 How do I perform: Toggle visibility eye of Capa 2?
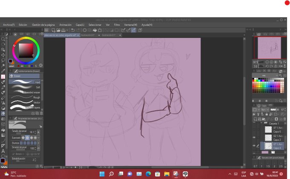254,138
